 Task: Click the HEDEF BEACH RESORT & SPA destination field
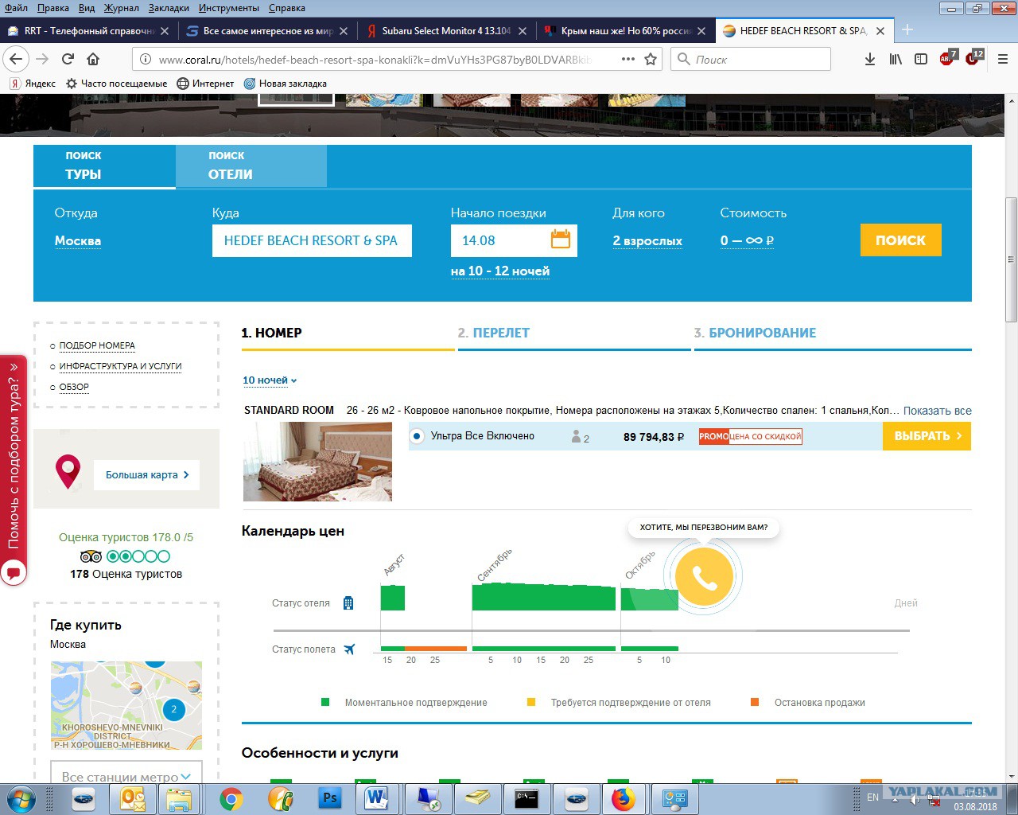[312, 240]
